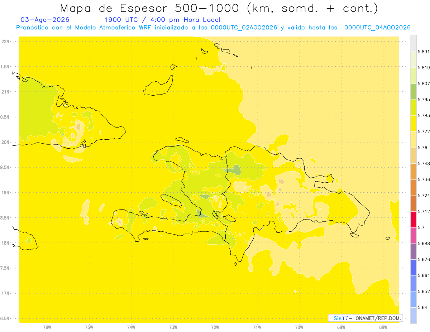Screen dimensions: 430x332
Task: Click the legend value '5.76'
Action: pos(422,148)
